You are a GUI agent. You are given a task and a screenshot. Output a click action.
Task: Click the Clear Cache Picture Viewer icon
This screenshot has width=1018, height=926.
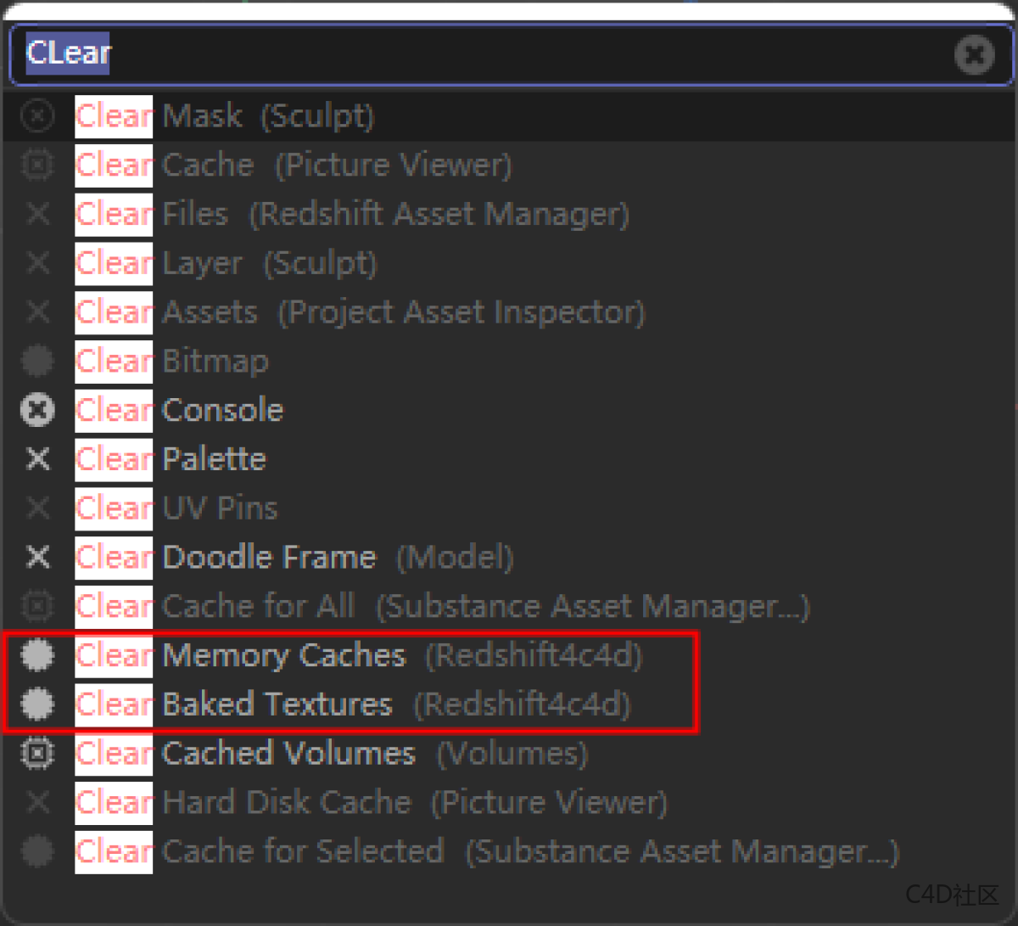[x=37, y=165]
